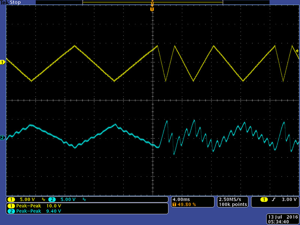Select channel 1 badge in vertical scale readout
The image size is (300, 225).
(x=12, y=199)
